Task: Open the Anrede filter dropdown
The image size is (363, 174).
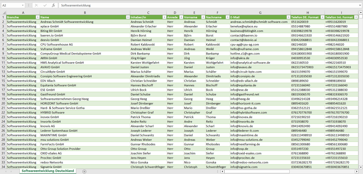Action: (181, 17)
